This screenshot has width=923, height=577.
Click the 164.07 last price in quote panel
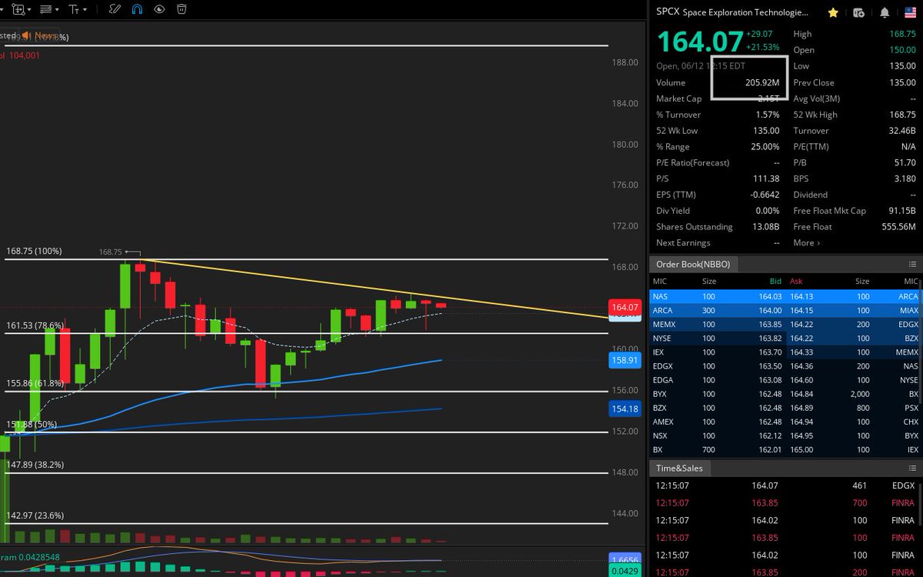(700, 42)
